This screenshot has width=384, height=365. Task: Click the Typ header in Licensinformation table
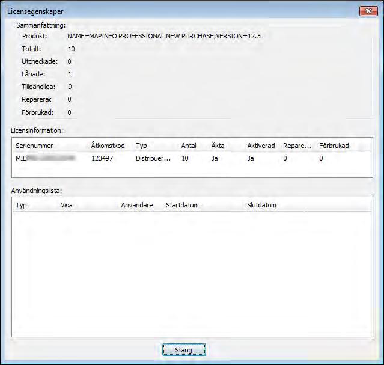[x=141, y=146]
